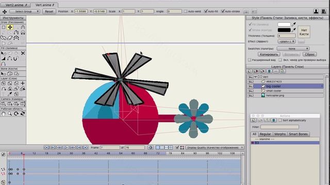330x185 pixels.
Task: Click the New Layer icon in Layers panel
Action: click(250, 71)
